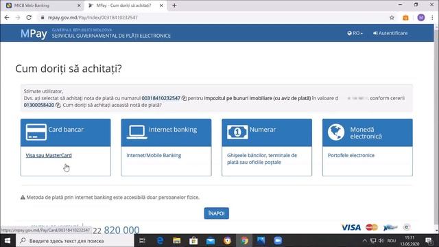This screenshot has width=439, height=247.
Task: Open Chrome from the taskbar
Action: click(x=244, y=241)
